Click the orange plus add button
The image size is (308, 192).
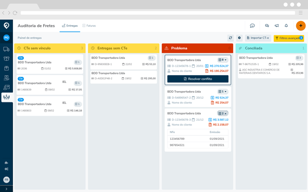(301, 26)
